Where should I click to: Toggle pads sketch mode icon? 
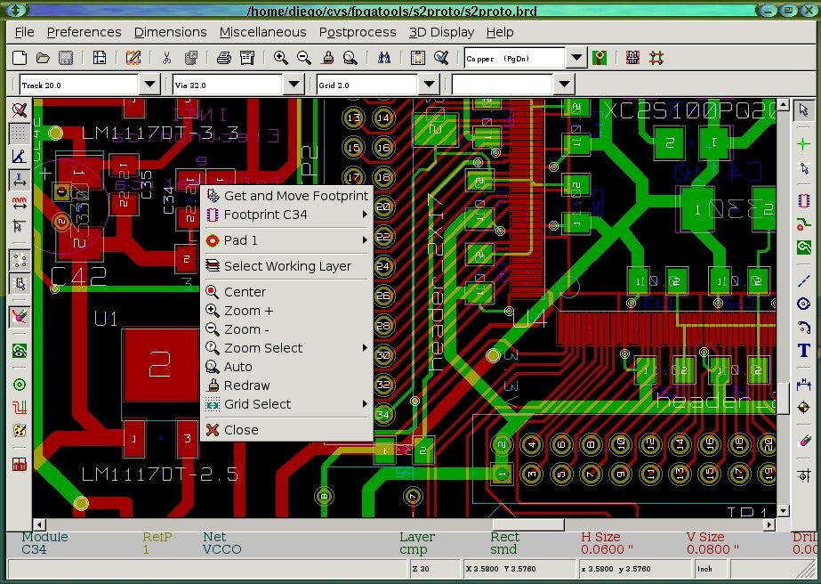(20, 385)
